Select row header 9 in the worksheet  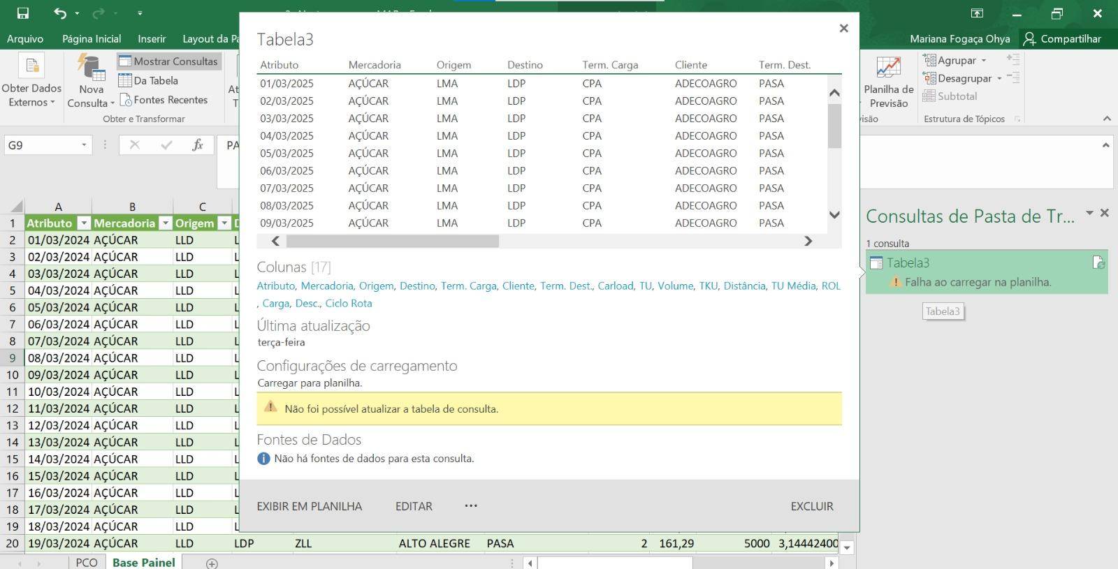coord(12,358)
